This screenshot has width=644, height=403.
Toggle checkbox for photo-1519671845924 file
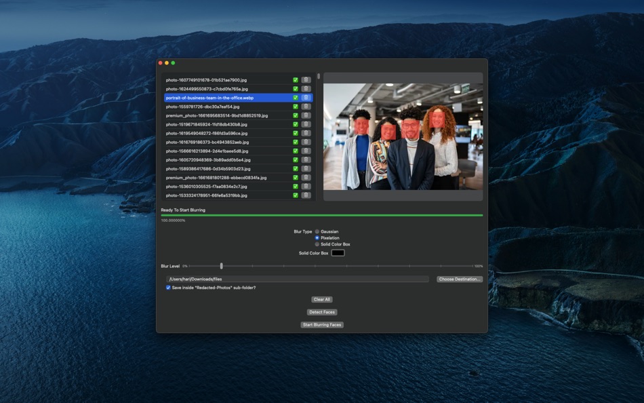pyautogui.click(x=296, y=124)
